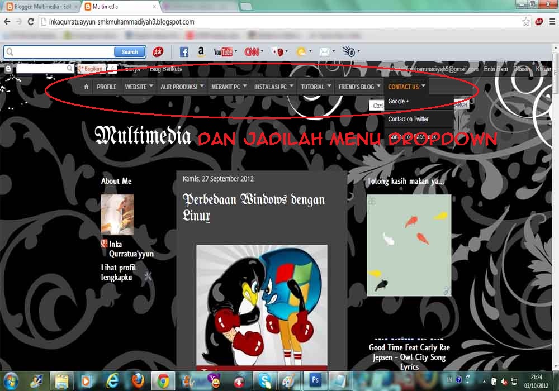
Task: Go back with the browser back arrow
Action: pos(7,22)
